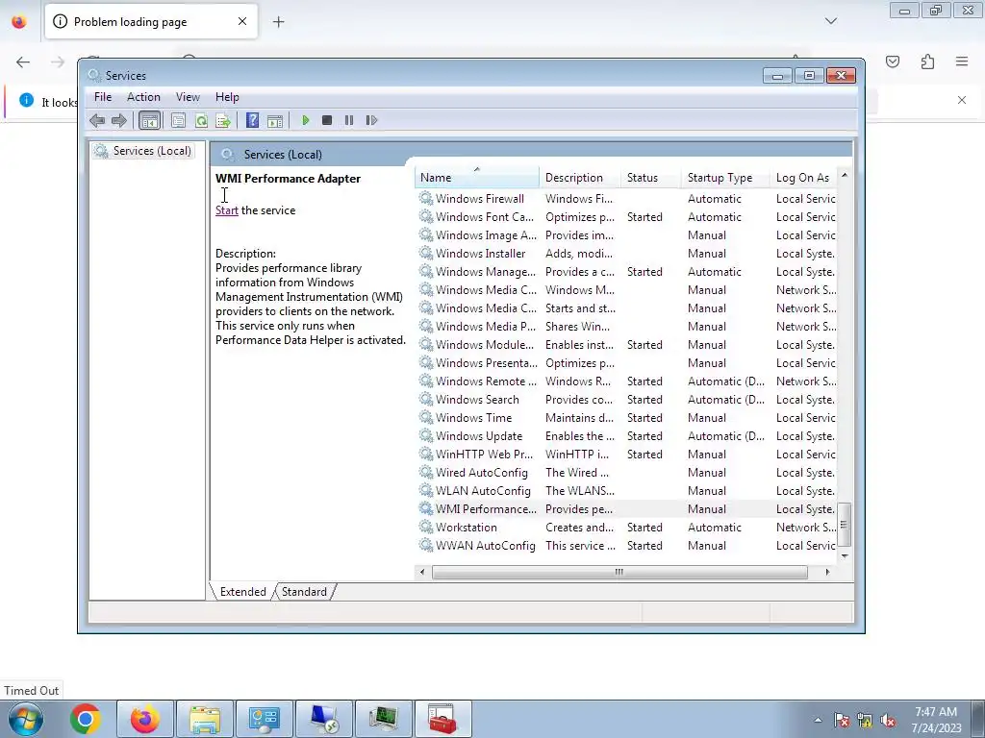Click the scroll up arrow of services list
Viewport: 985px width, 738px height.
click(x=845, y=175)
